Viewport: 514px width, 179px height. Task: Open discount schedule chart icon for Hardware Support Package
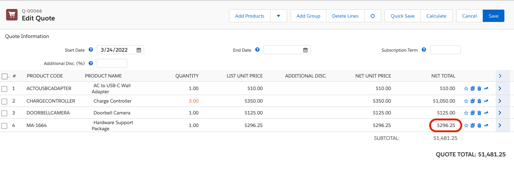(x=486, y=126)
